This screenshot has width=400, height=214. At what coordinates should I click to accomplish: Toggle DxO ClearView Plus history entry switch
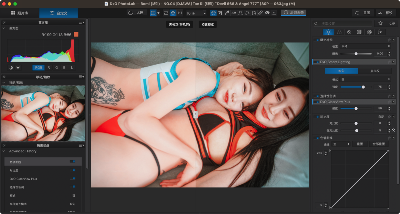[72, 179]
